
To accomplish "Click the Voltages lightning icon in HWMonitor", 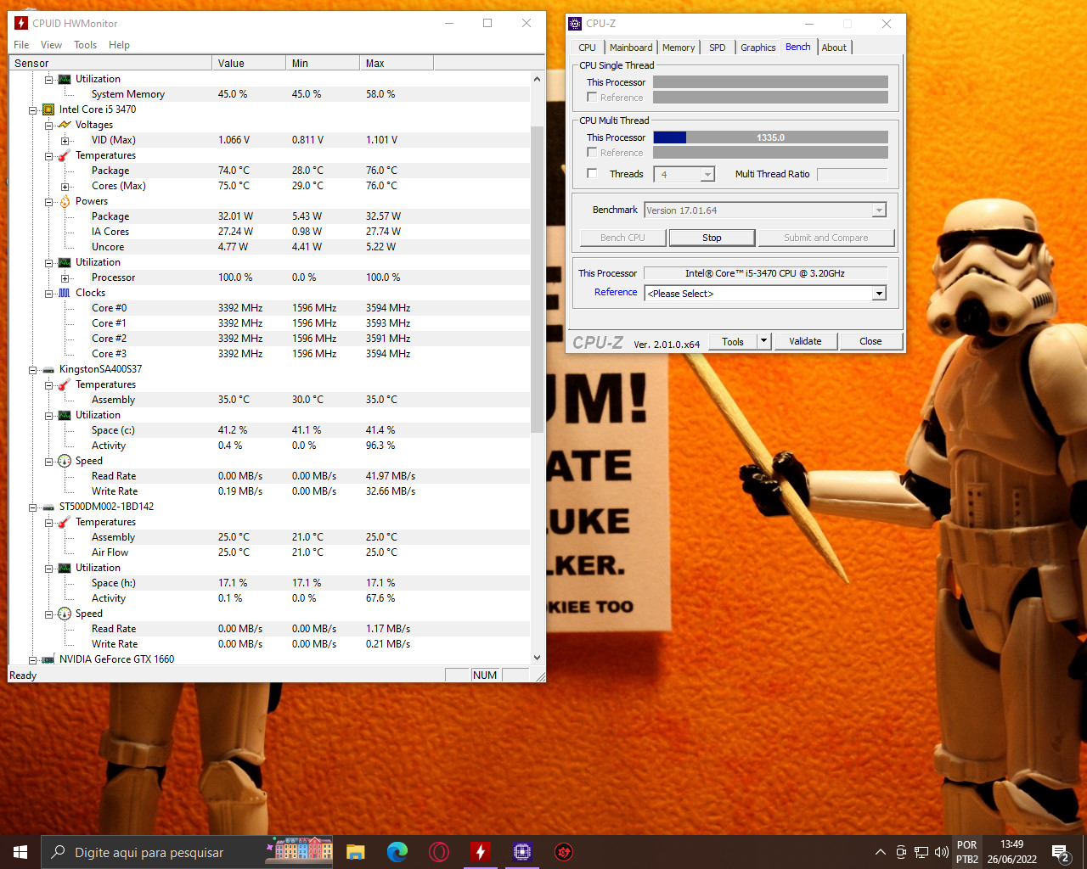I will 65,125.
